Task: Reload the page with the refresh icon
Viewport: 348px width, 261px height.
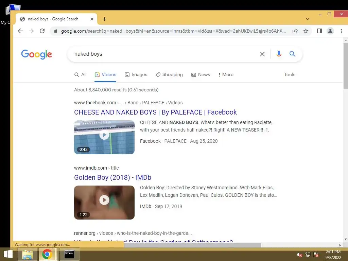Action: coord(42,31)
